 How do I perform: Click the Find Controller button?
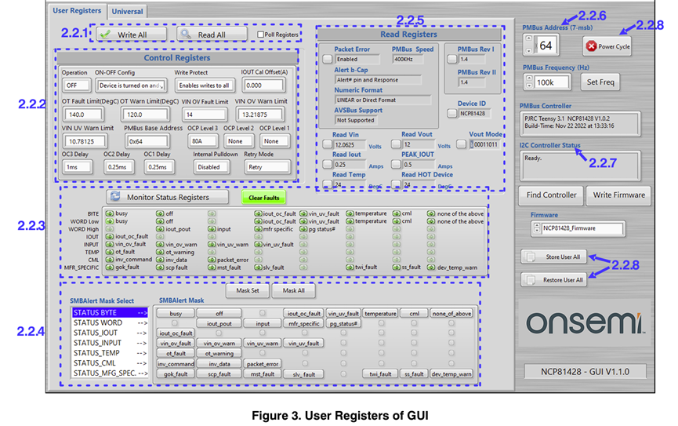click(x=550, y=195)
